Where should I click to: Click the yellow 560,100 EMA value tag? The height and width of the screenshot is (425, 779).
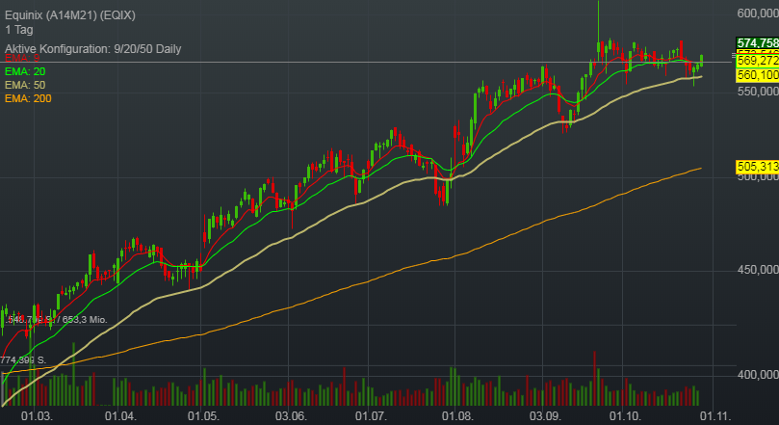click(x=757, y=75)
